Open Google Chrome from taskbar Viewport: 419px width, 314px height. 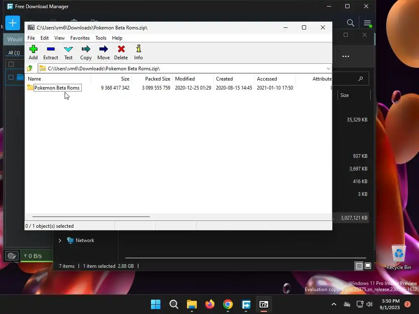(228, 304)
